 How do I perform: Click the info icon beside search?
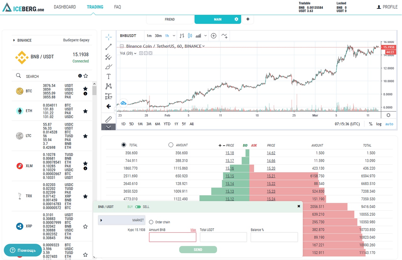coord(80,76)
